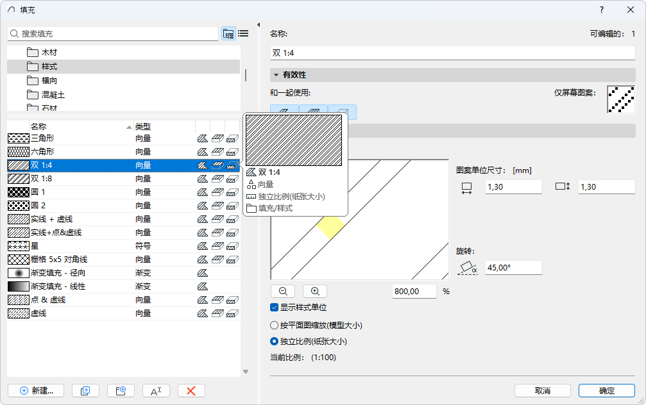Click the new folder icon button
The image size is (646, 405).
[121, 391]
